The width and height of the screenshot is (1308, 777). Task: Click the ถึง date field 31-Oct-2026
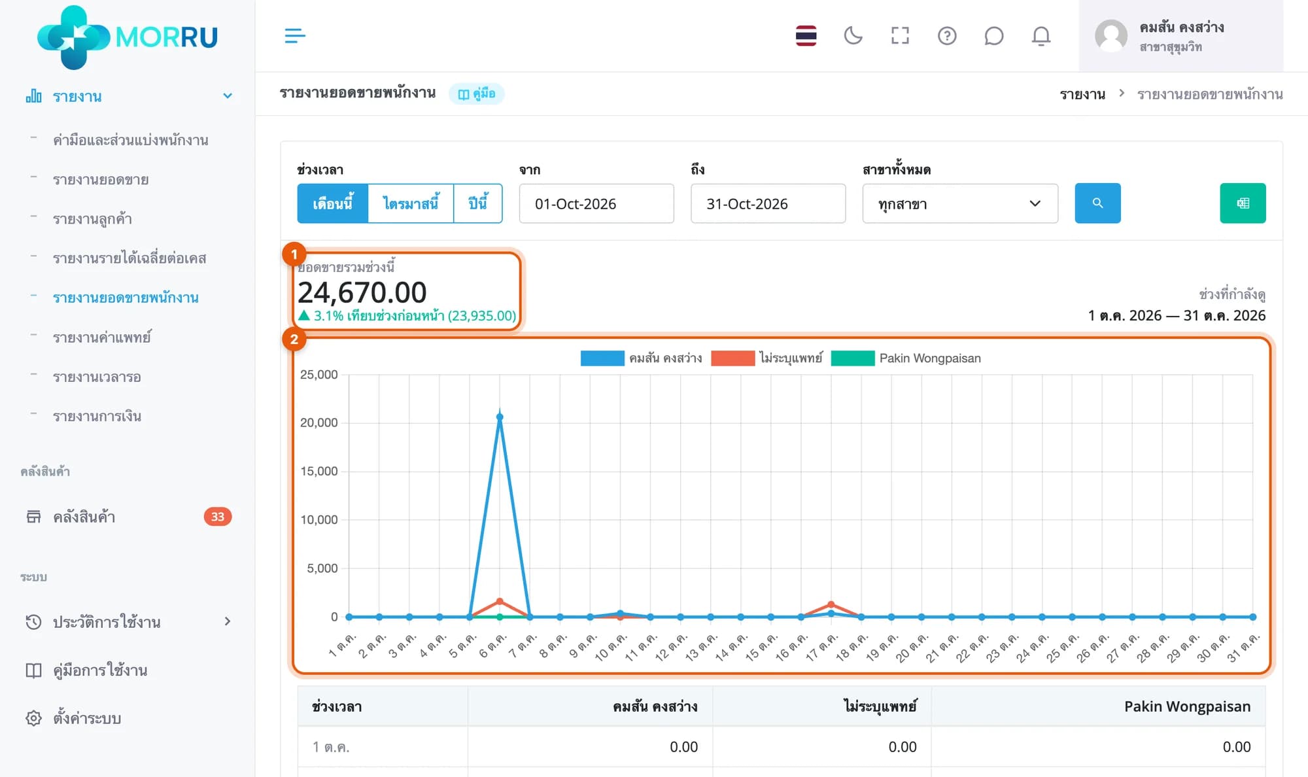[x=768, y=203]
